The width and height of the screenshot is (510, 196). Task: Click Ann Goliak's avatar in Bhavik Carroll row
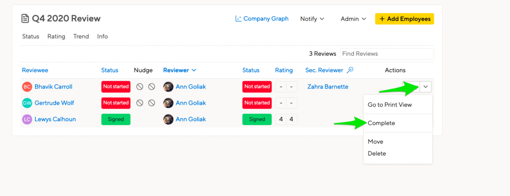coord(168,87)
